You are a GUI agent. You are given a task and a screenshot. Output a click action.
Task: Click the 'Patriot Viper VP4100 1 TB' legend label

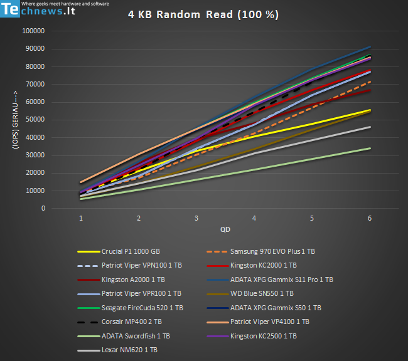pyautogui.click(x=269, y=322)
